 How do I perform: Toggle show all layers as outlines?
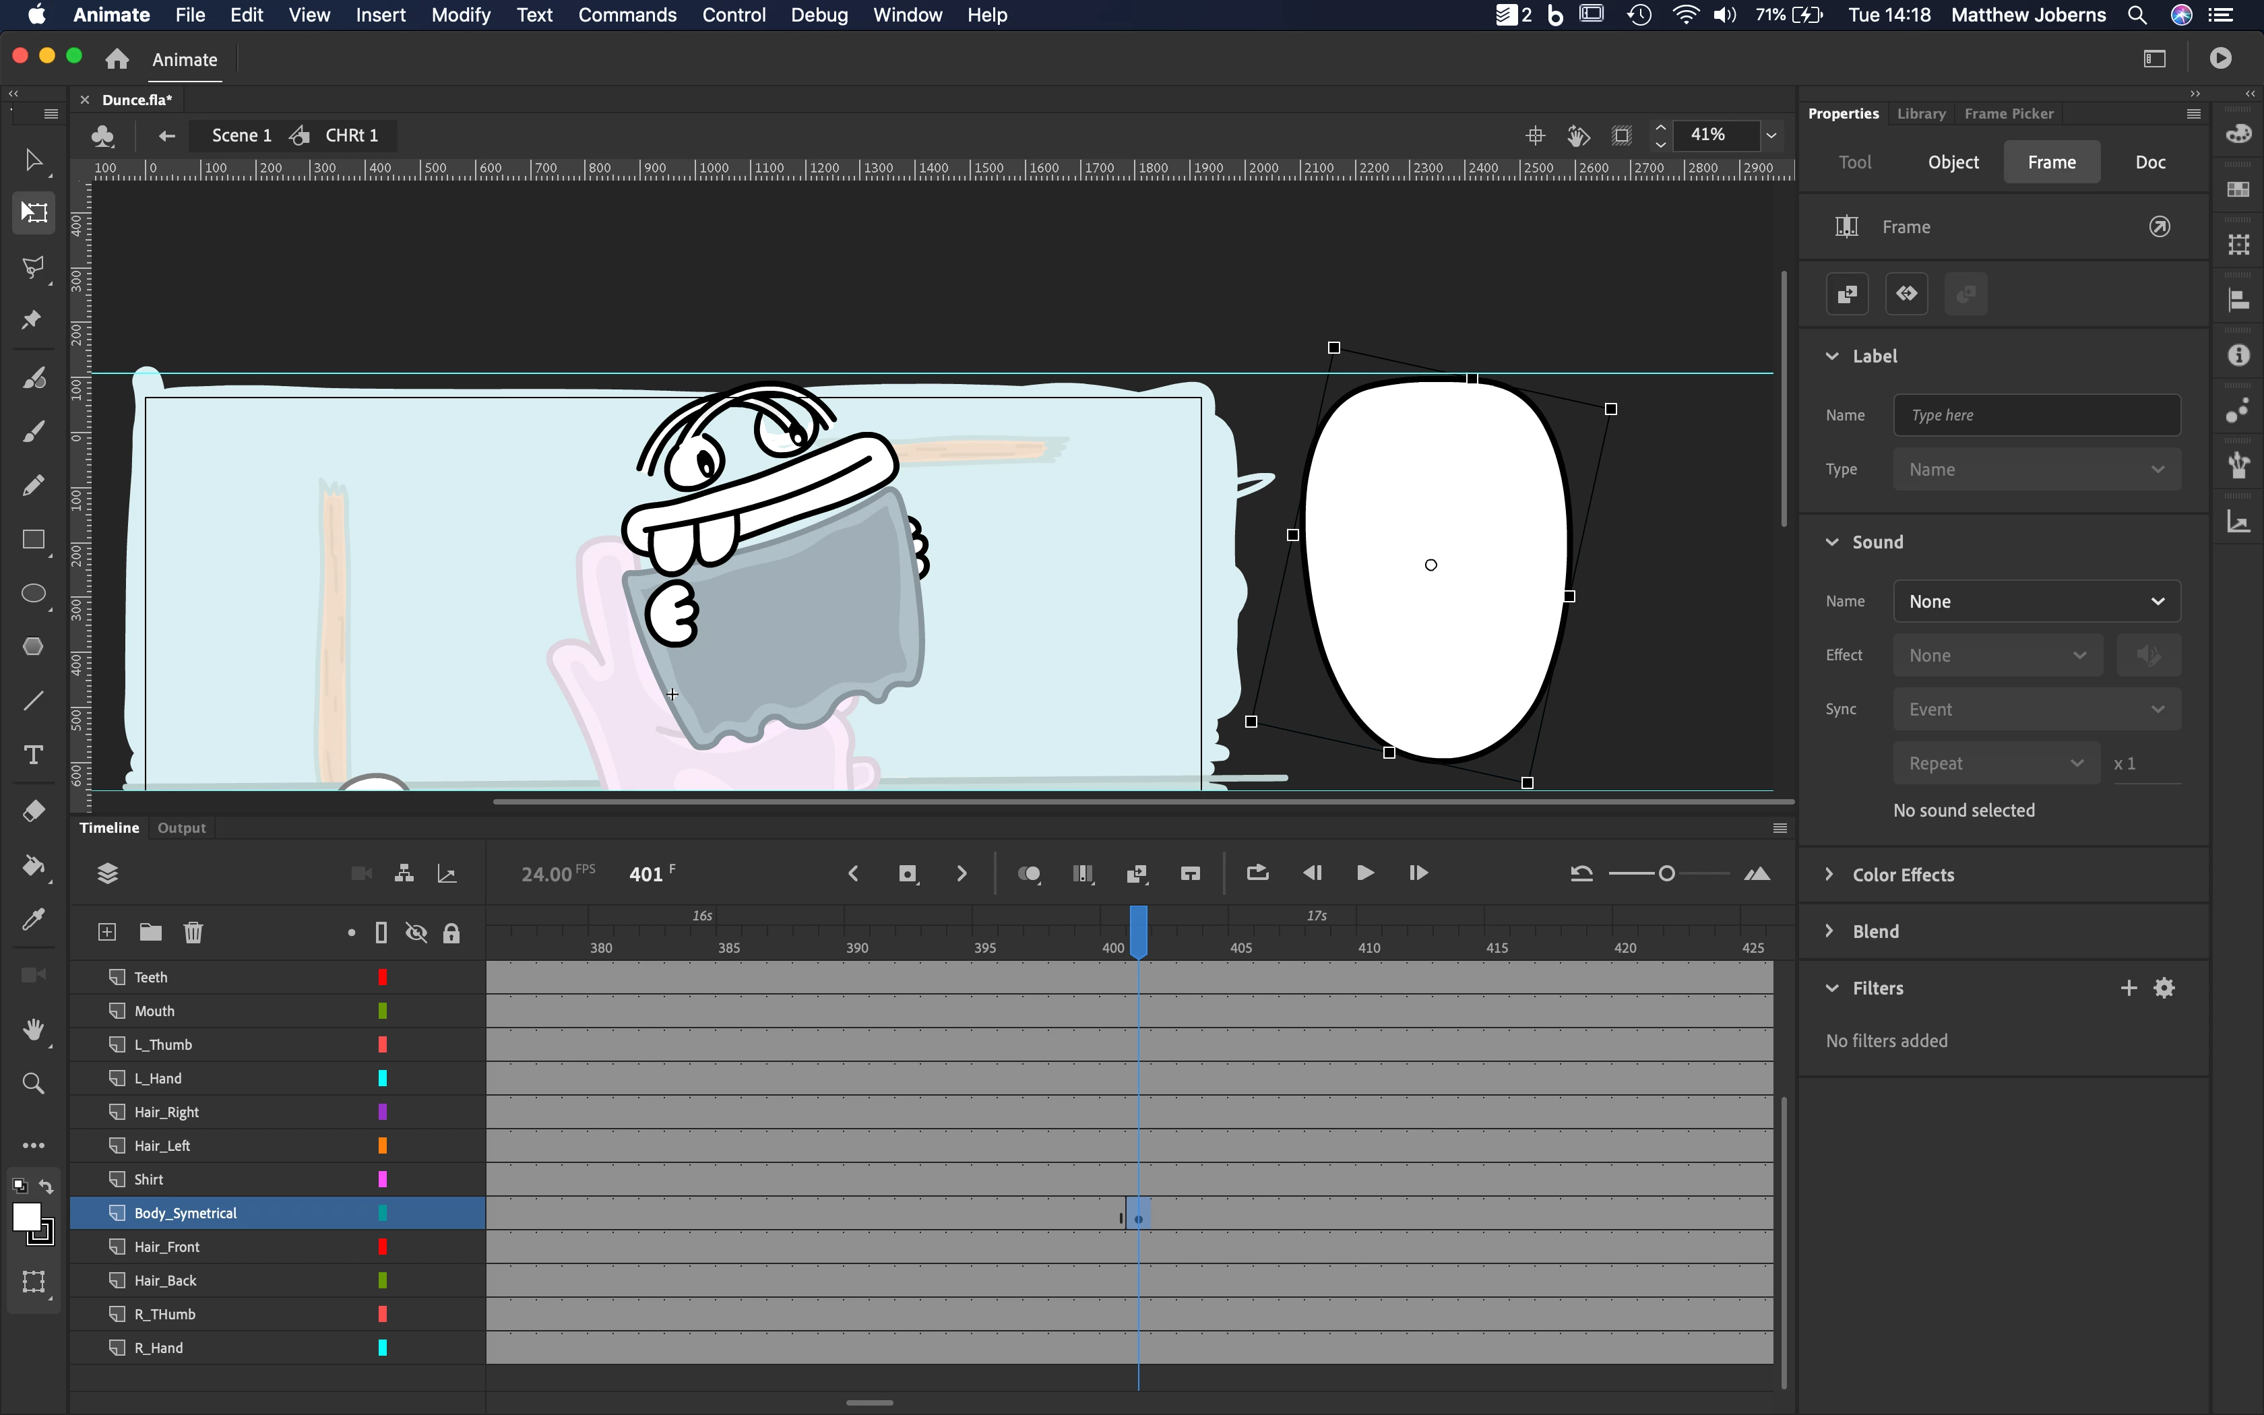pyautogui.click(x=381, y=932)
